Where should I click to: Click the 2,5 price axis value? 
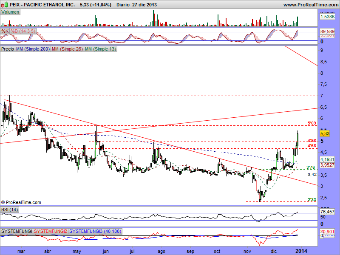pos(323,198)
